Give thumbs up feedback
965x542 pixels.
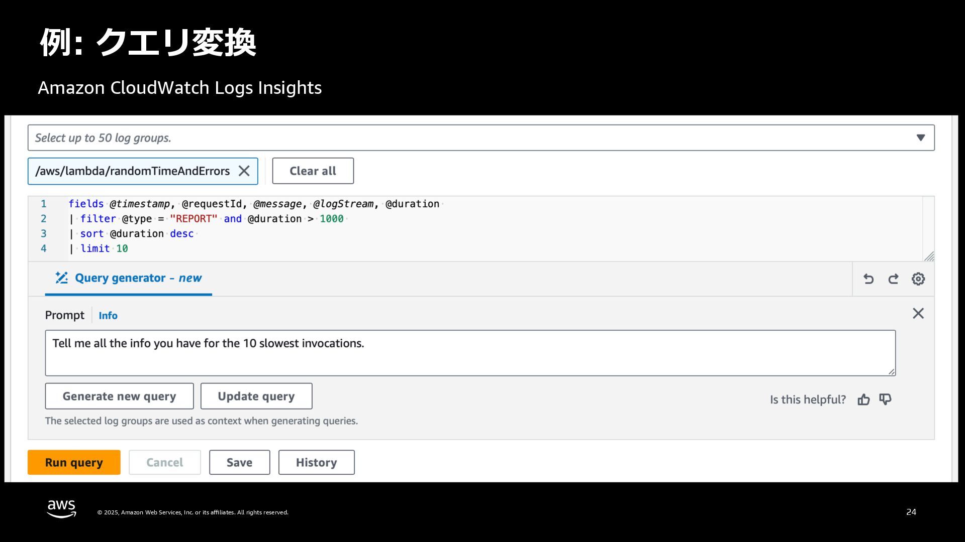tap(863, 399)
